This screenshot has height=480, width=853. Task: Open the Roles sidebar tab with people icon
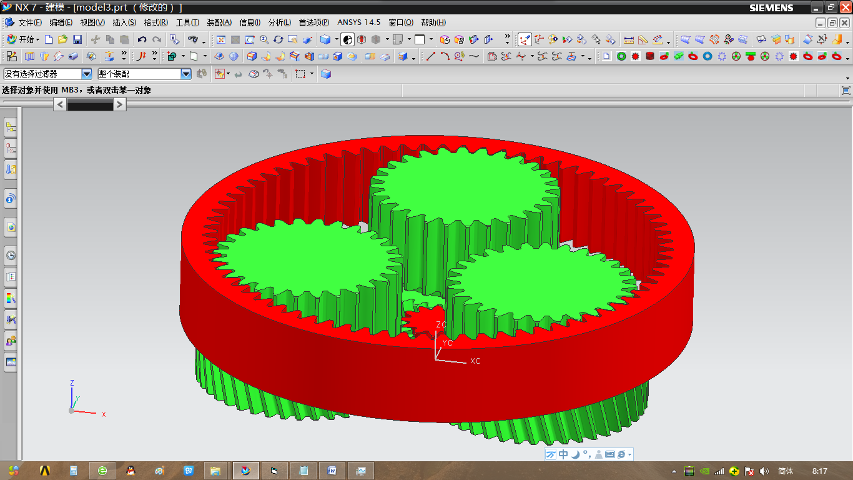pyautogui.click(x=11, y=341)
